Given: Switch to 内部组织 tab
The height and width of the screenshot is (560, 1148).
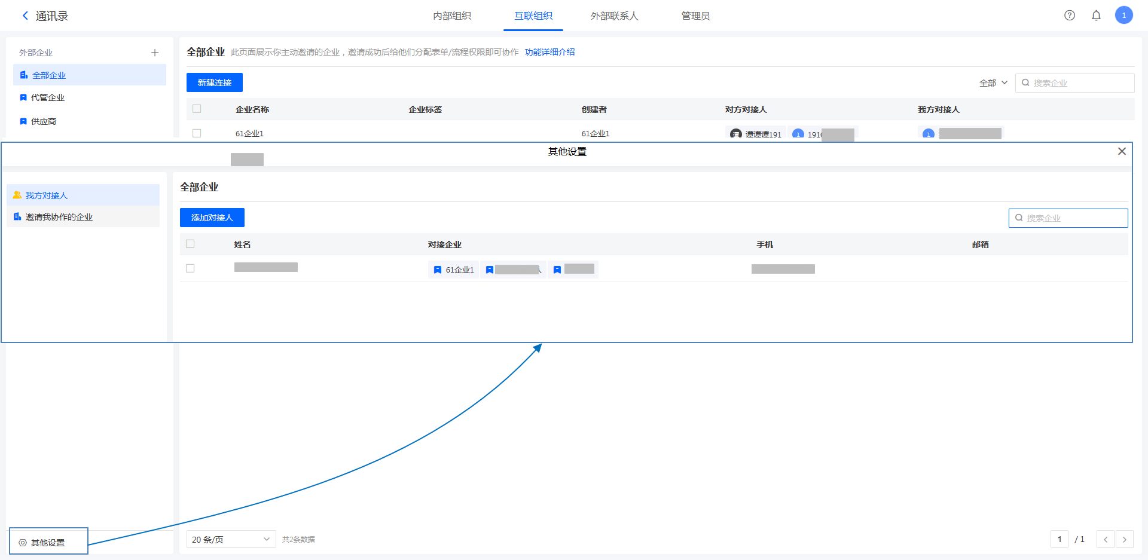Looking at the screenshot, I should pyautogui.click(x=452, y=16).
